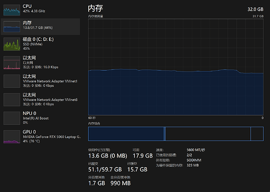Click the standby segment of memory composition bar

pyautogui.click(x=208, y=134)
